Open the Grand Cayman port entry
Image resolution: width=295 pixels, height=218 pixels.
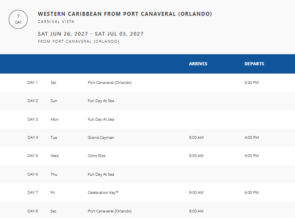point(101,138)
